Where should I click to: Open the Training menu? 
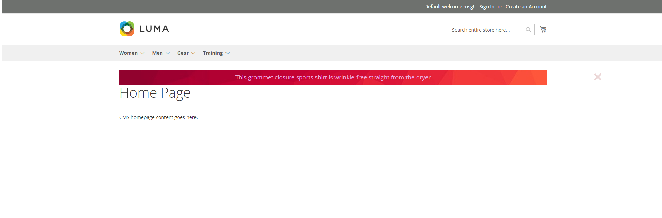tap(213, 53)
